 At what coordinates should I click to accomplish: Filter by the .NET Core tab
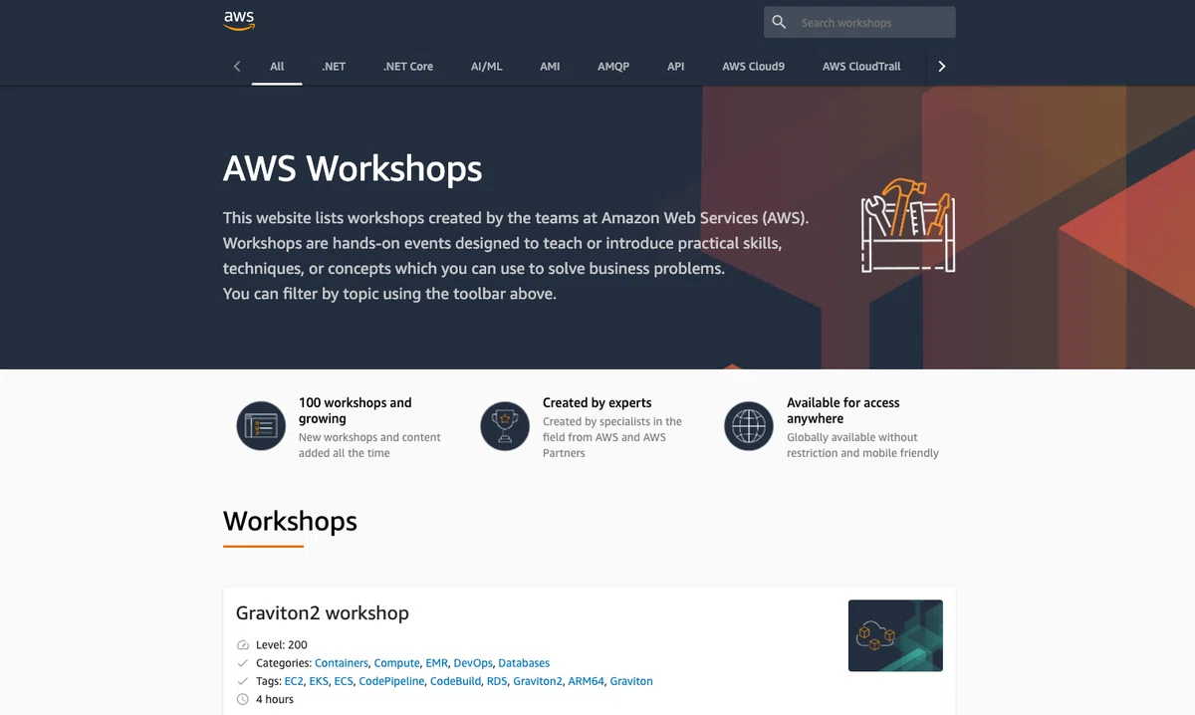click(x=408, y=67)
